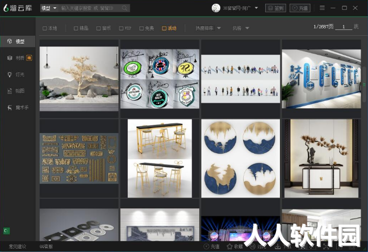368x252 pixels.
Task: Open the golden pine landscape model thumbnail
Action: click(79, 79)
